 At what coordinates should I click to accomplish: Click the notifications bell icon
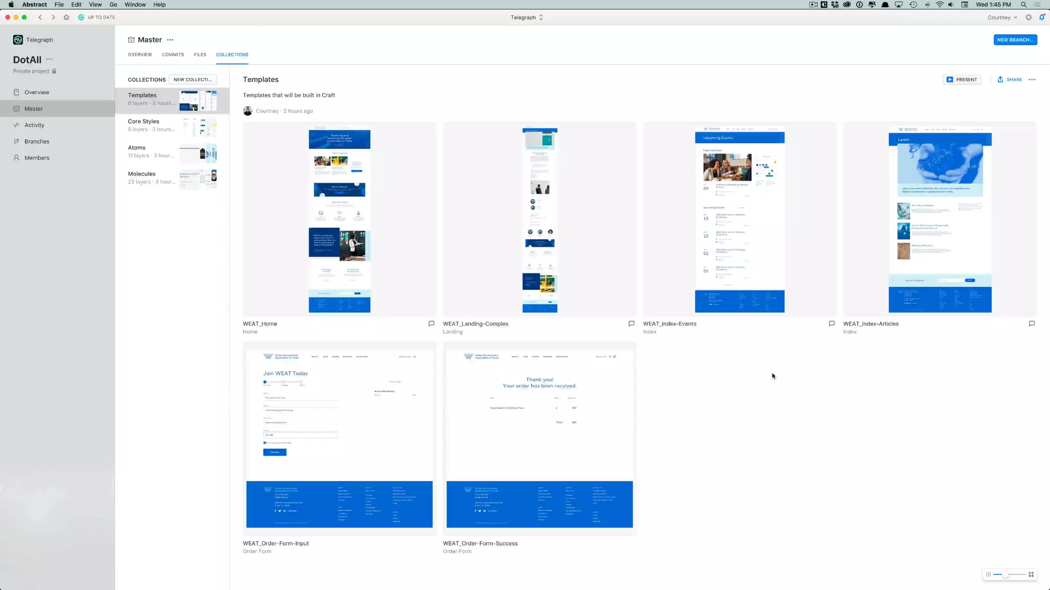[x=1041, y=17]
